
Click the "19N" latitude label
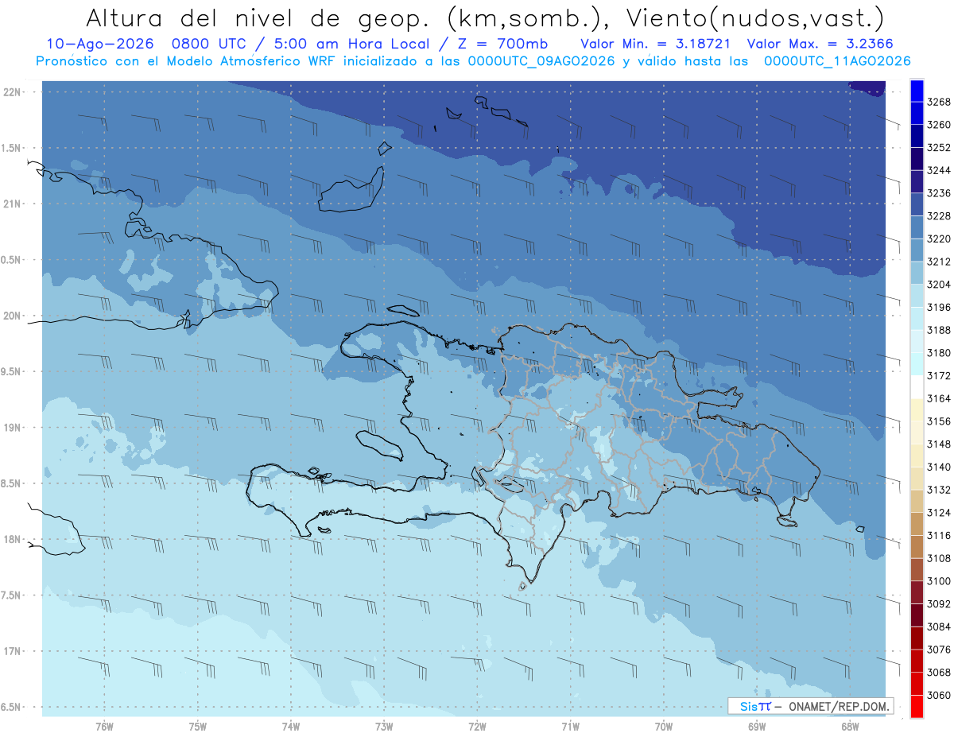pos(13,428)
